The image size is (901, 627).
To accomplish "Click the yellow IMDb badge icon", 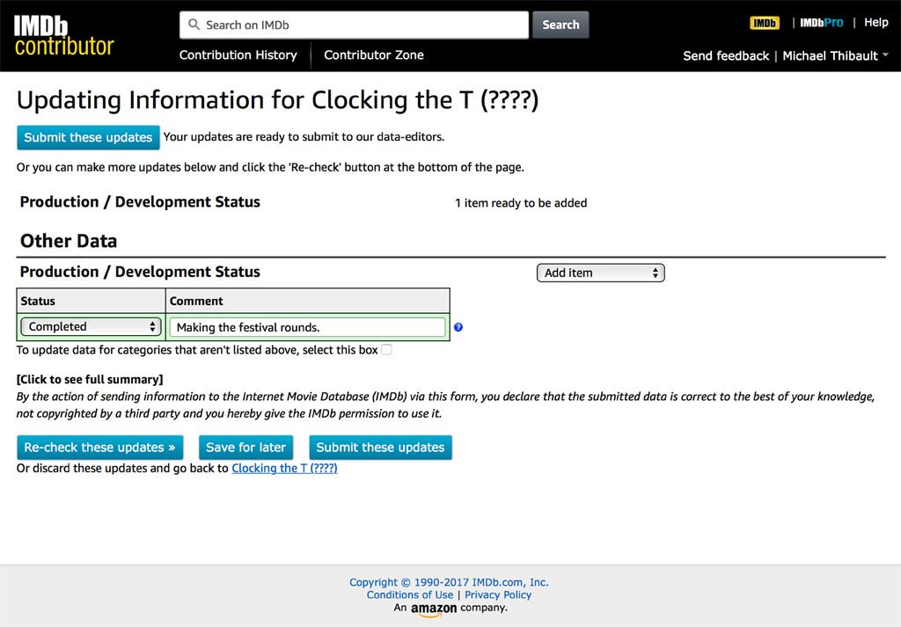I will (765, 23).
